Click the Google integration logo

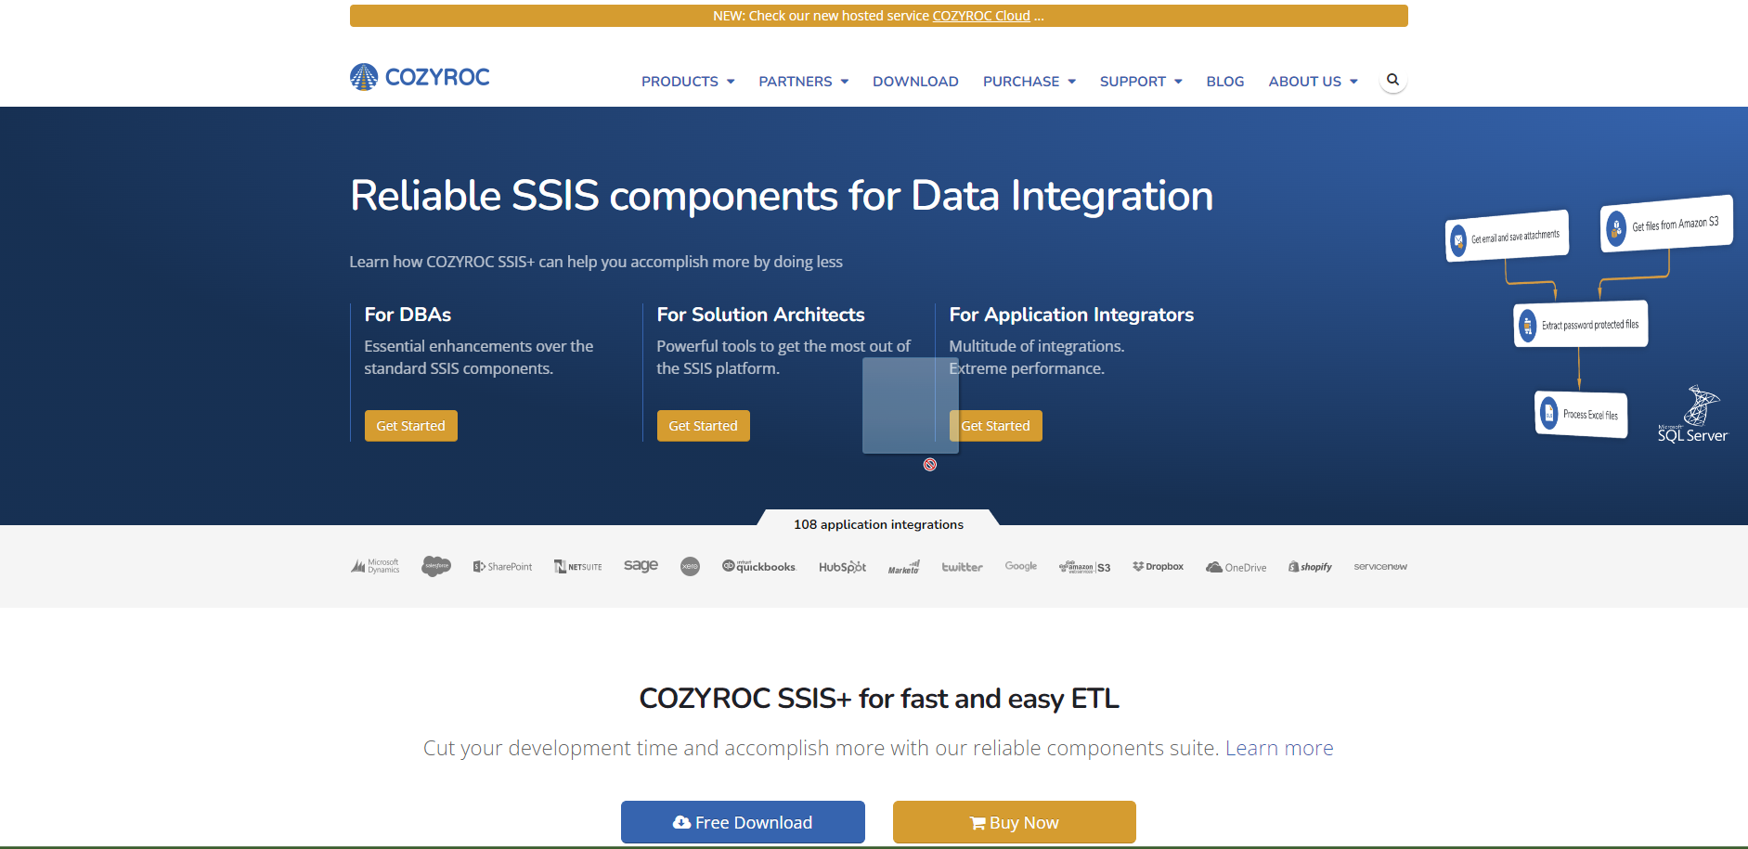(1021, 566)
